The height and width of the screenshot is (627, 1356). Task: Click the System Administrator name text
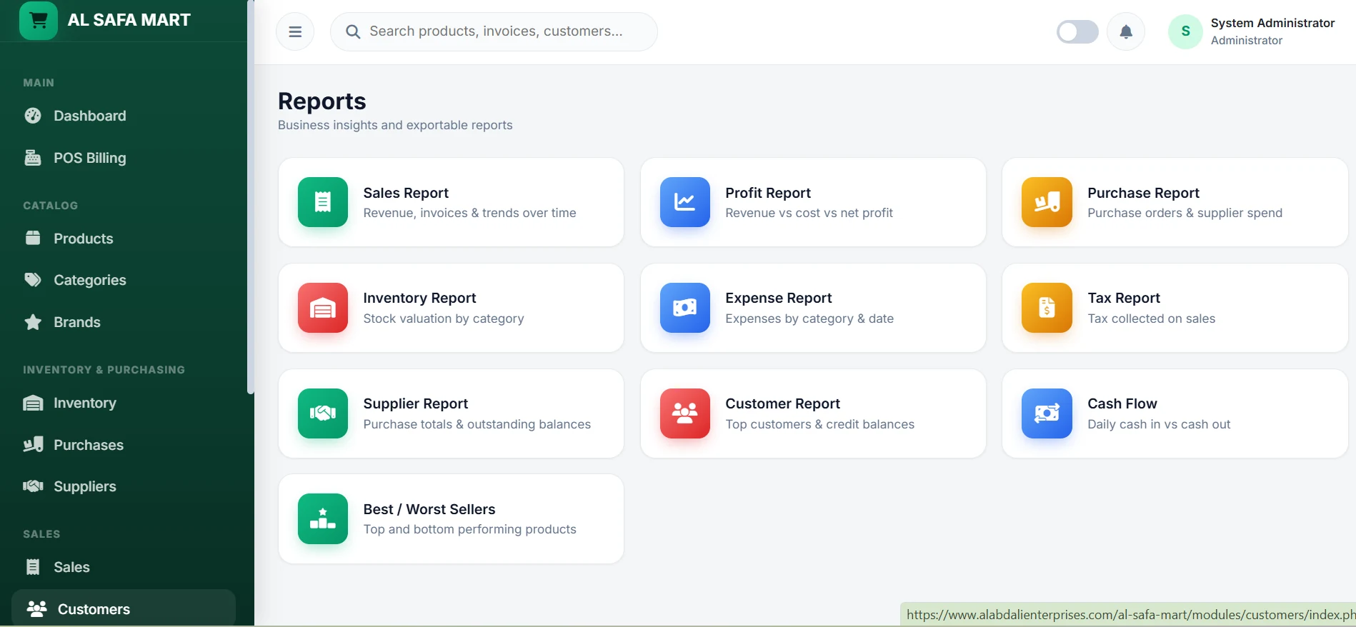pos(1273,23)
